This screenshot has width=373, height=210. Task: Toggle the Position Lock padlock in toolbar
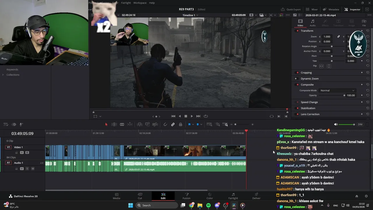[x=180, y=125]
